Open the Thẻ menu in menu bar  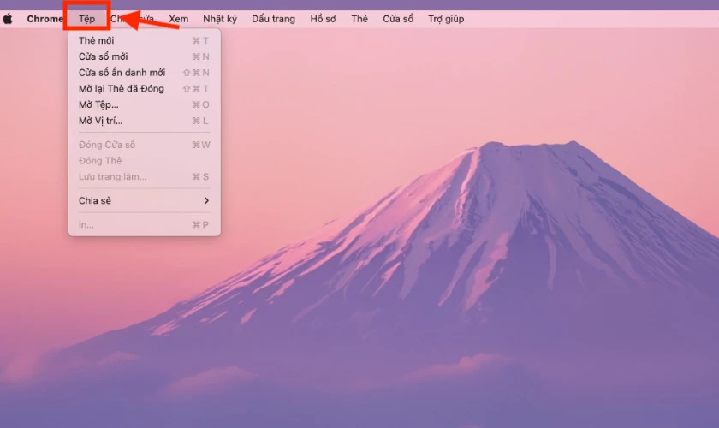pos(359,19)
